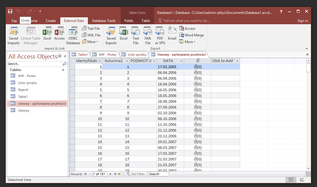Viewport: 317px width, 187px height.
Task: Open the All Access Objects category menu
Action: click(59, 56)
